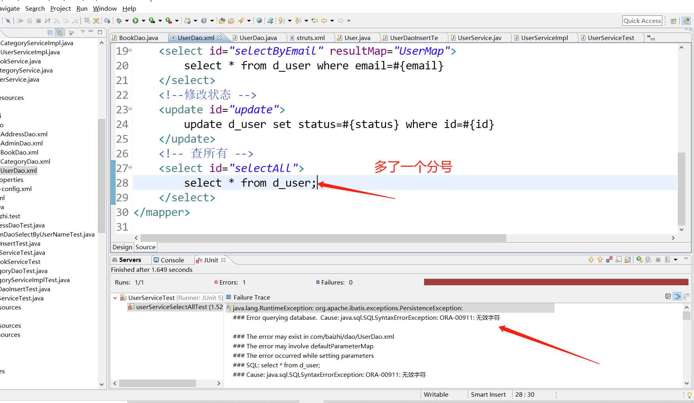Open the web browser globe icon
Screen dimensions: 694x403
(x=259, y=21)
